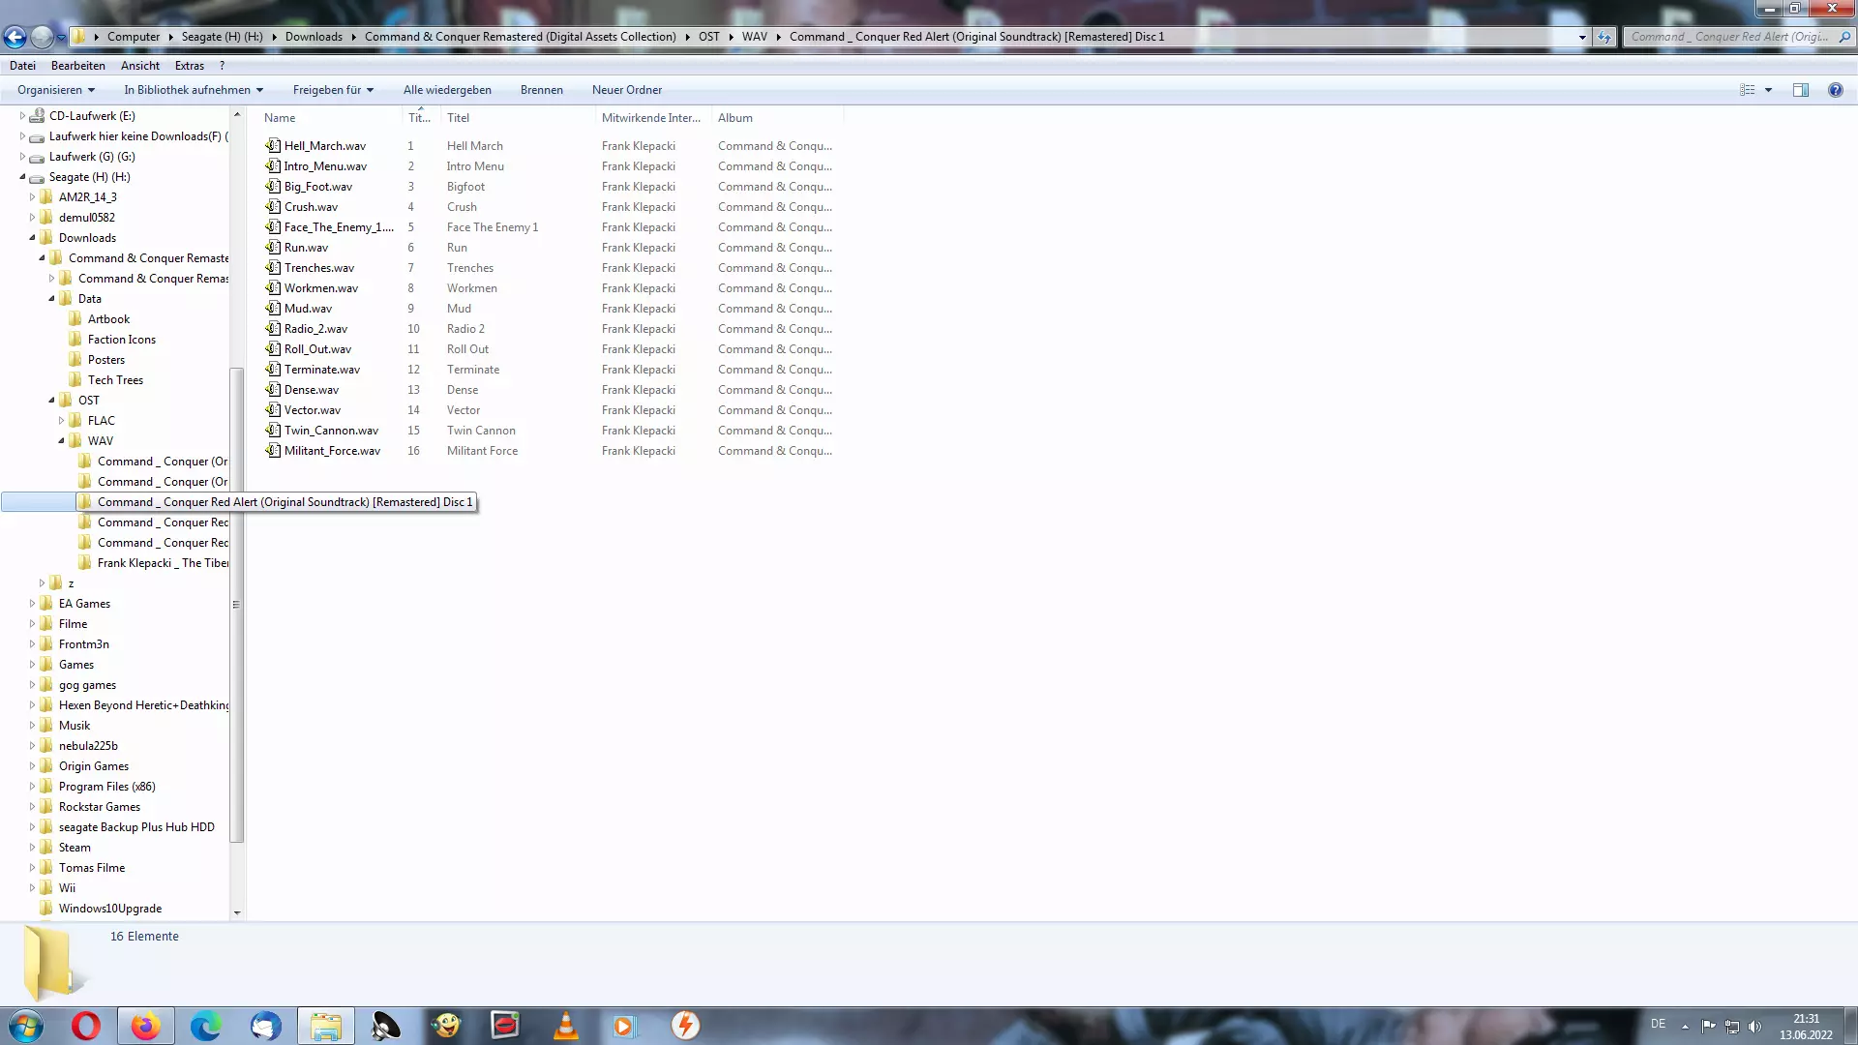Screen dimensions: 1858x1045
Task: Open the view options dropdown arrow
Action: coord(1769,90)
